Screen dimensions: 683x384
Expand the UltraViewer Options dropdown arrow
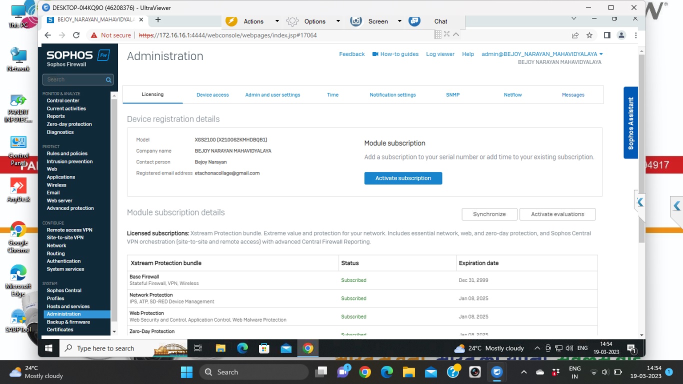coord(338,21)
